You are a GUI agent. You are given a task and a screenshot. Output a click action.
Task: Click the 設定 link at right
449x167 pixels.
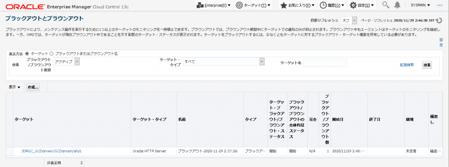pyautogui.click(x=441, y=42)
